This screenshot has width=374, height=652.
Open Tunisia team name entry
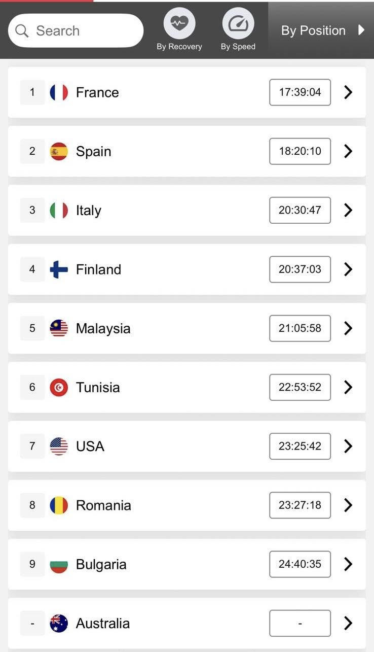tap(98, 387)
